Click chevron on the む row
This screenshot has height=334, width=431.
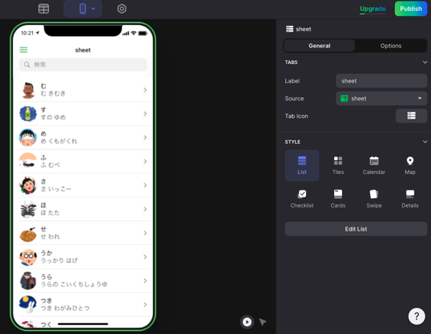tap(145, 90)
